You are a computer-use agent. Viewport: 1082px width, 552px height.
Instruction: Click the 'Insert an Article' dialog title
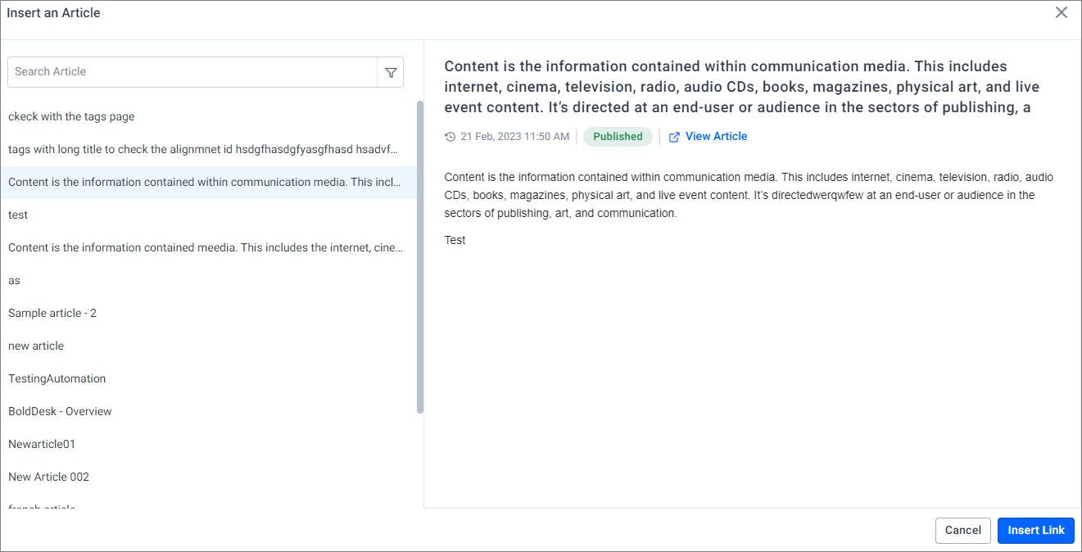(54, 13)
